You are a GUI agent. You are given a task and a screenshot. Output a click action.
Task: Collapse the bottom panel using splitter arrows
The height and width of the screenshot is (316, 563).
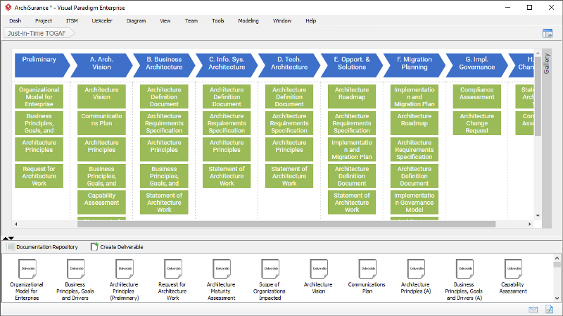point(8,238)
